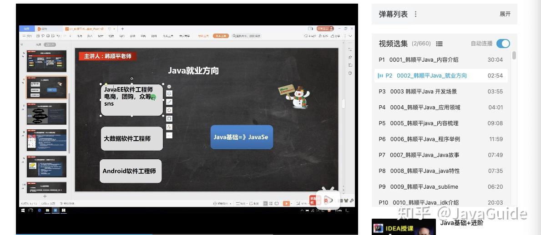The image size is (541, 235).
Task: Open the 绘图工具 ribbon tab
Action: tap(203, 36)
